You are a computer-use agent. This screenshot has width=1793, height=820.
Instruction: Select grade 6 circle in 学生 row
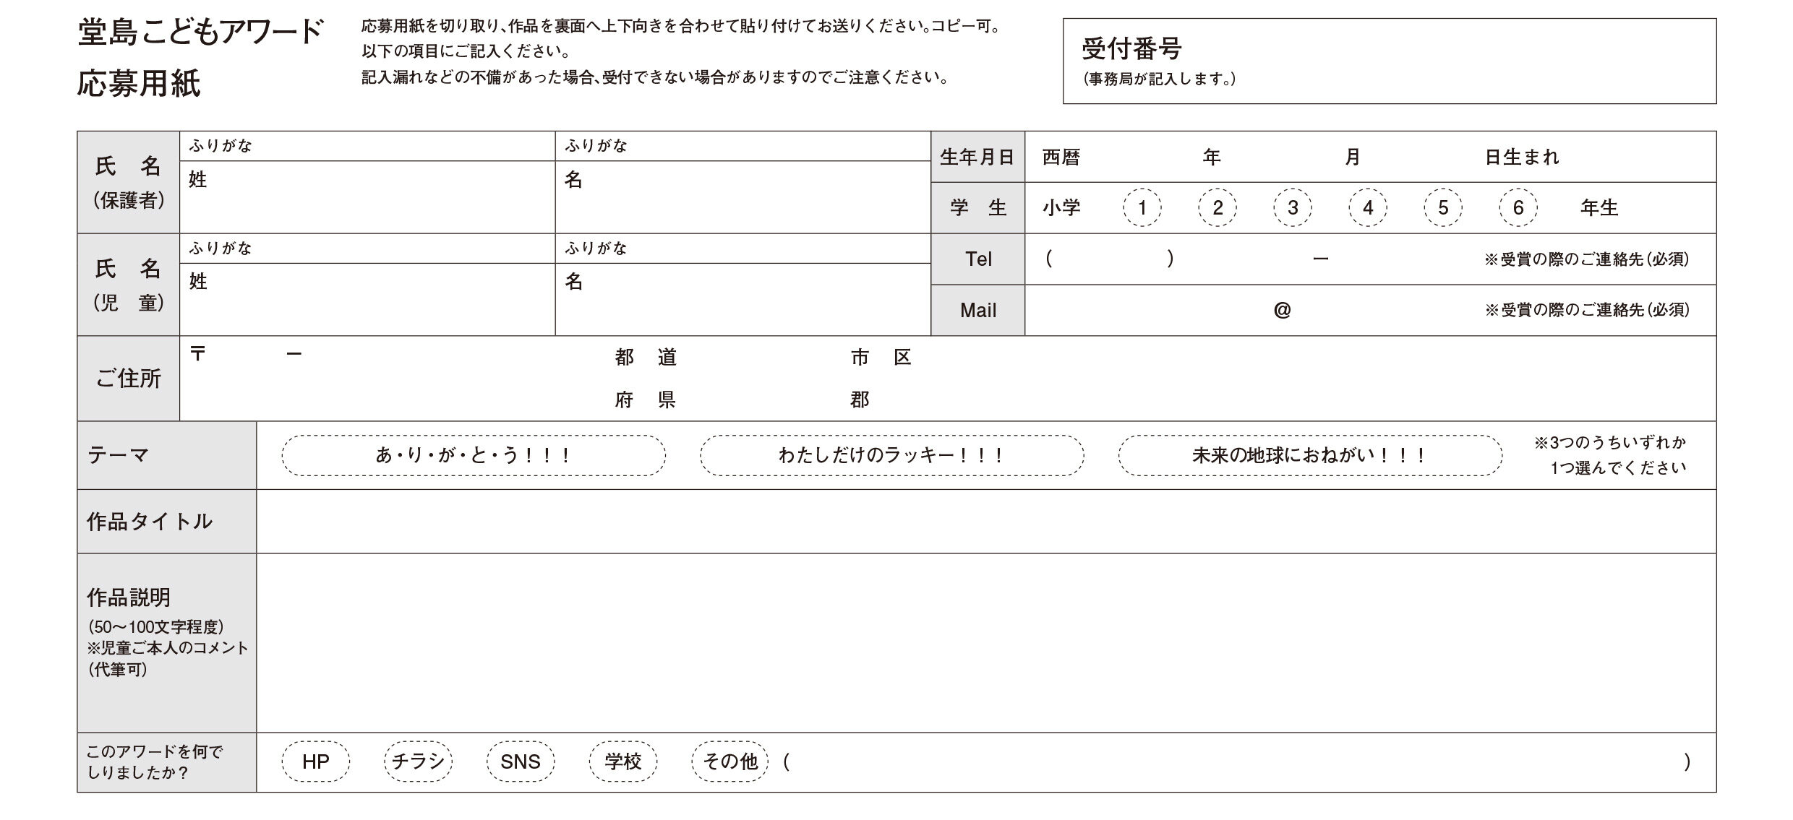pyautogui.click(x=1518, y=207)
